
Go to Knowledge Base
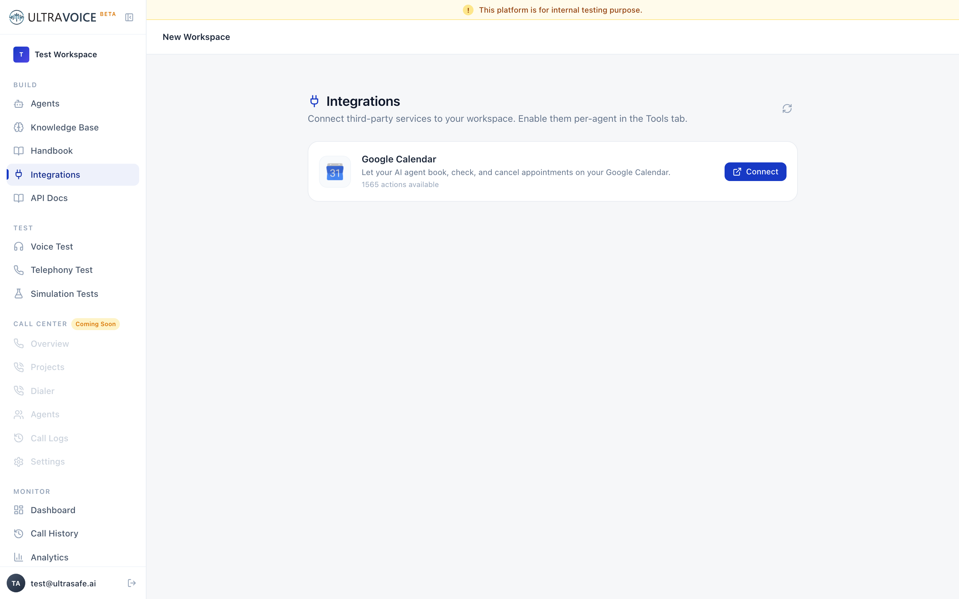coord(73,127)
